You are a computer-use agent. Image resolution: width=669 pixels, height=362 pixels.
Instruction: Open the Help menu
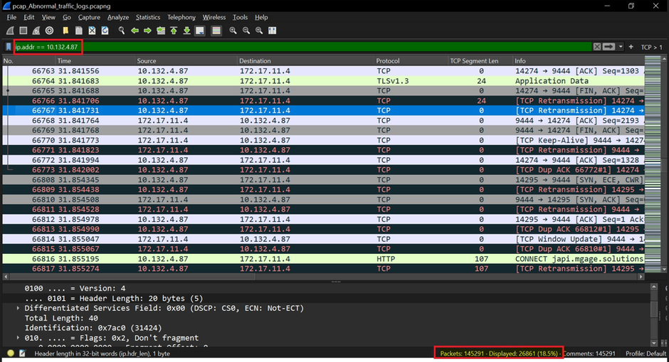click(x=261, y=17)
